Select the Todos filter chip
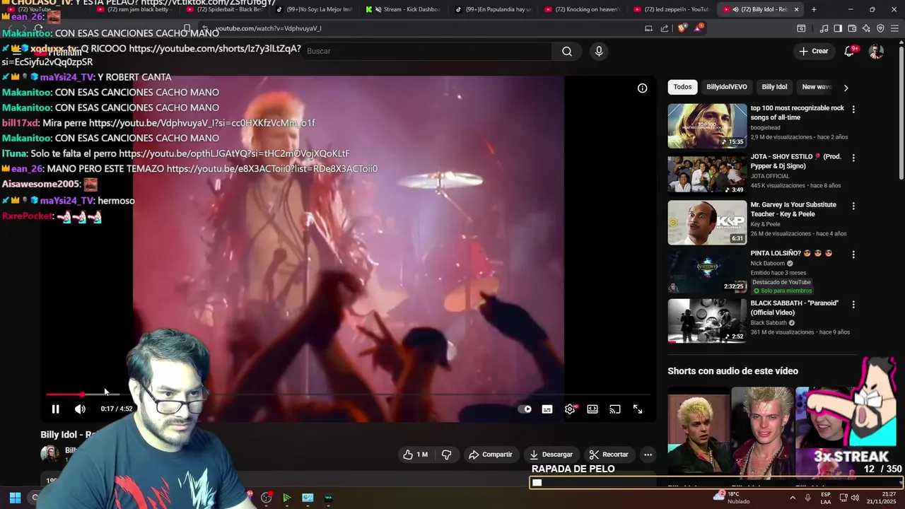The width and height of the screenshot is (905, 509). (x=682, y=87)
